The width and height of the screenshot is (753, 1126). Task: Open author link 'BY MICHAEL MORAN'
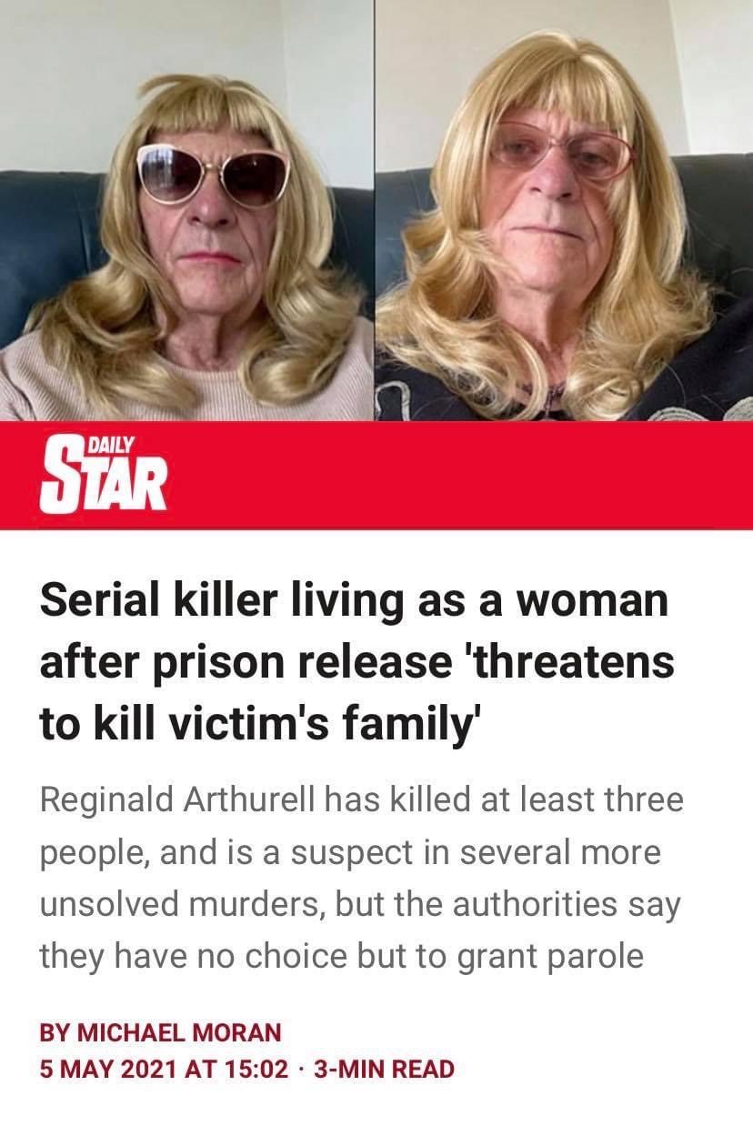click(161, 1031)
